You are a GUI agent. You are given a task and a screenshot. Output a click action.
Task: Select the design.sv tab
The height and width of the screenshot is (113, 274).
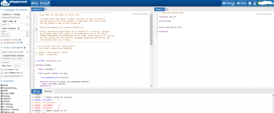pos(159,9)
